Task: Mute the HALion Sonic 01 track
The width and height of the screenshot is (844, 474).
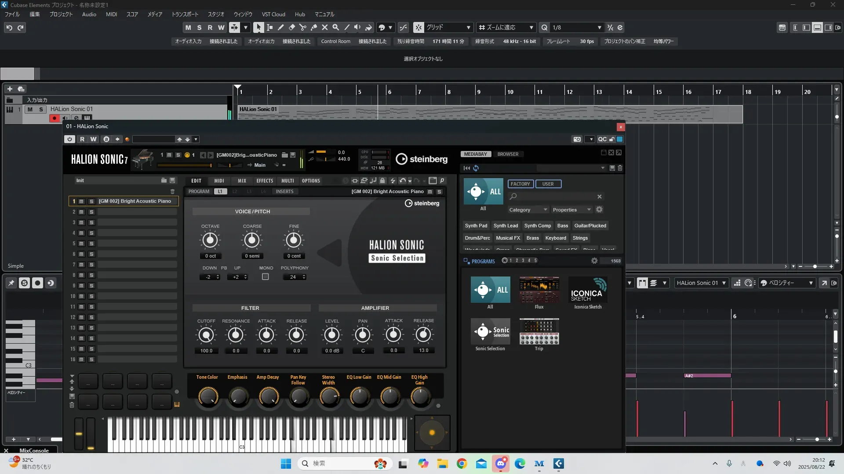Action: tap(30, 109)
